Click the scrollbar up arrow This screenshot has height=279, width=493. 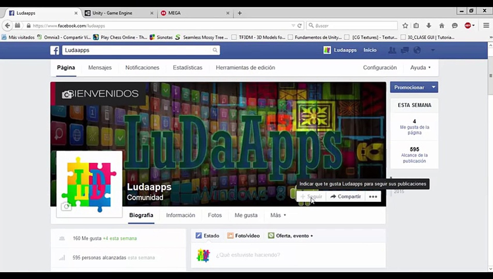coord(490,45)
